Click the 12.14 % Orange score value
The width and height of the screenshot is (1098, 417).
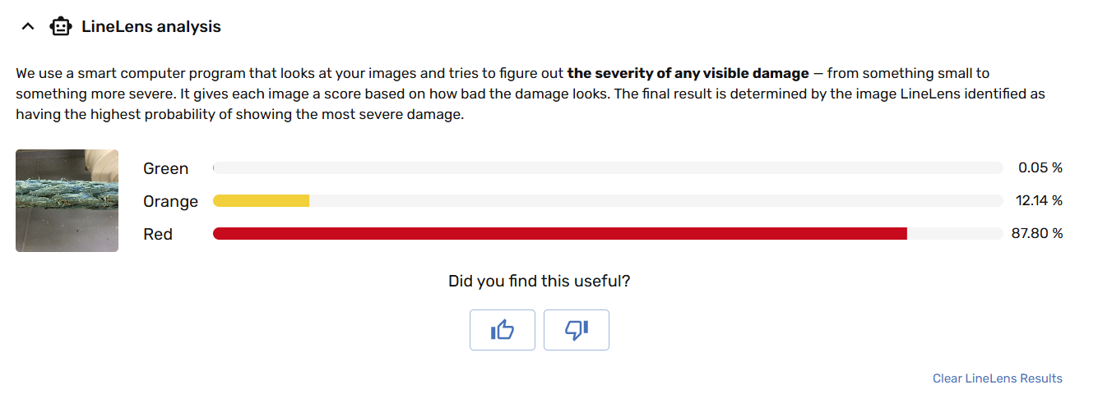pos(1038,201)
